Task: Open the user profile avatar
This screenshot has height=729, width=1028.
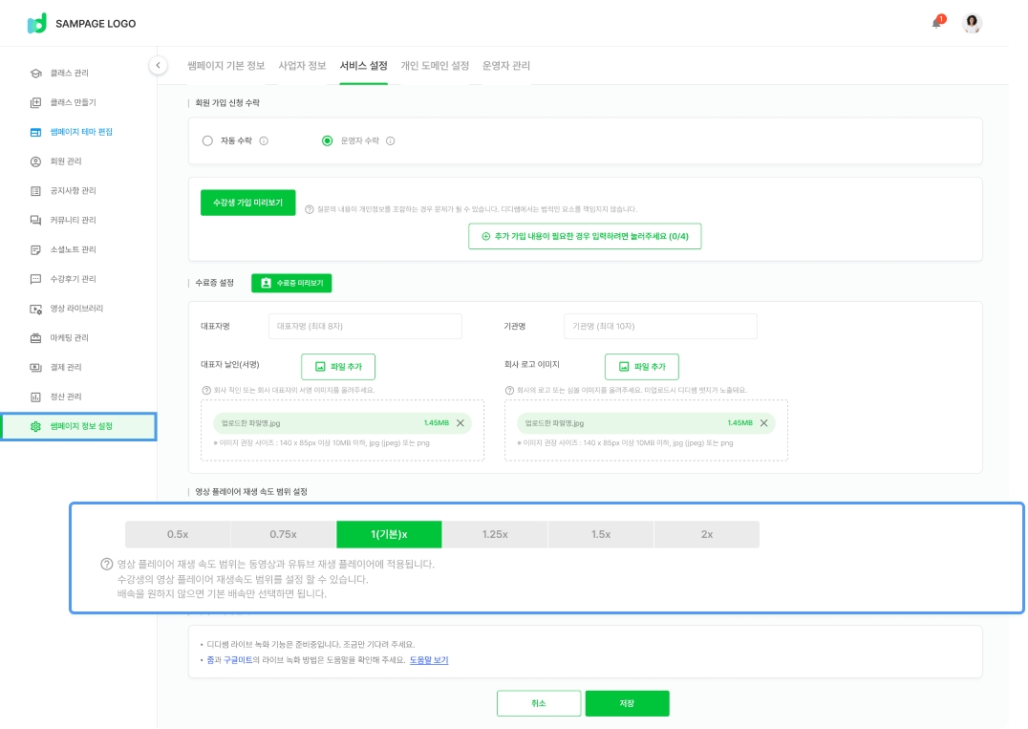Action: 972,24
